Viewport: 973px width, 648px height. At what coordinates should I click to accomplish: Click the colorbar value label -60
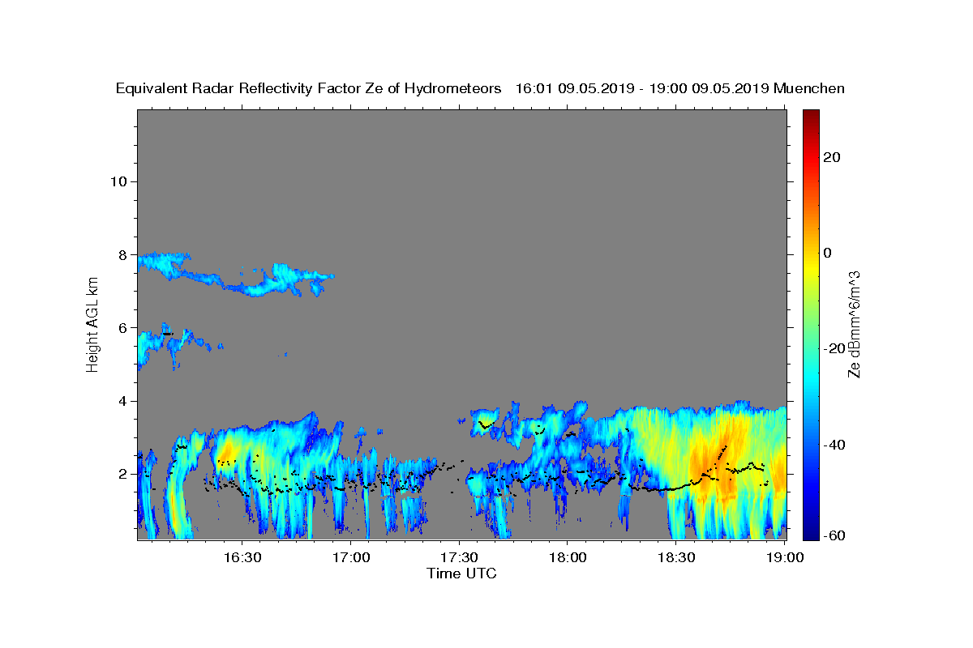(x=834, y=535)
